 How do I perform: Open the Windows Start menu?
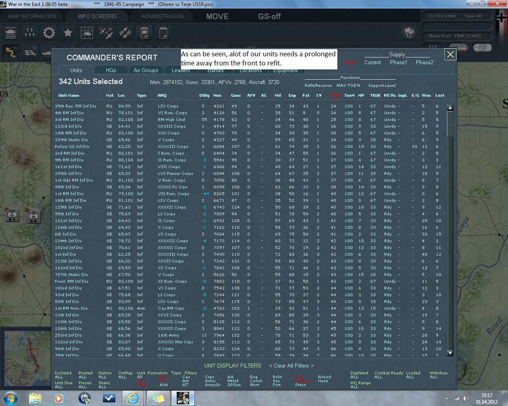10,398
